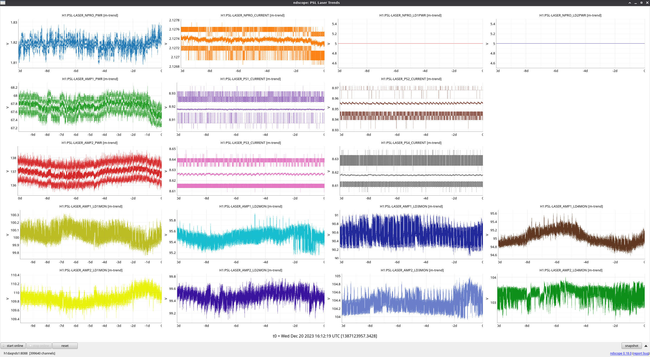Click the start online play button
650x357 pixels.
13,346
